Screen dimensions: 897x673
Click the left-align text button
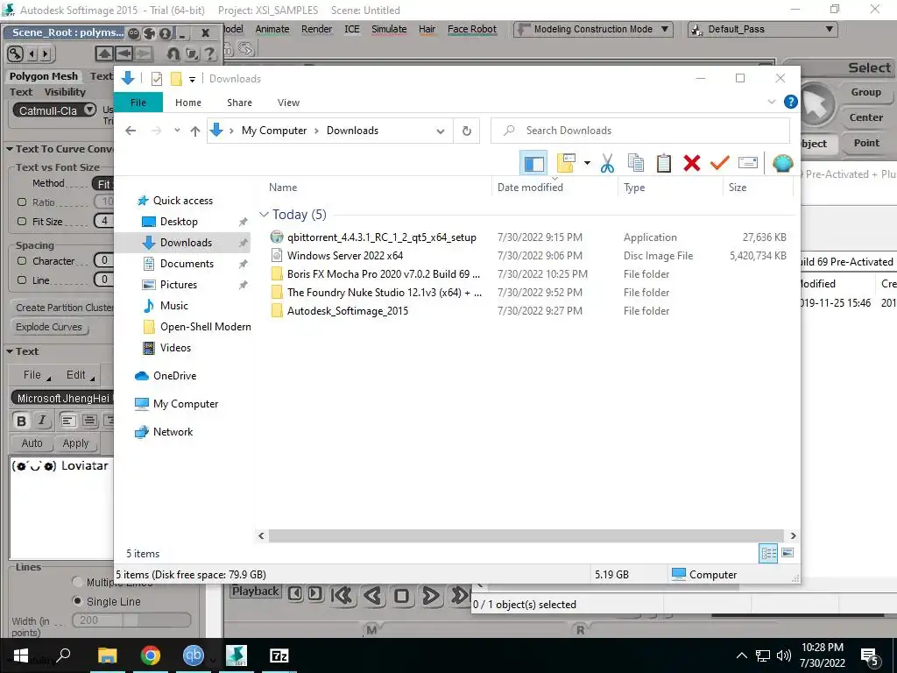pyautogui.click(x=68, y=422)
